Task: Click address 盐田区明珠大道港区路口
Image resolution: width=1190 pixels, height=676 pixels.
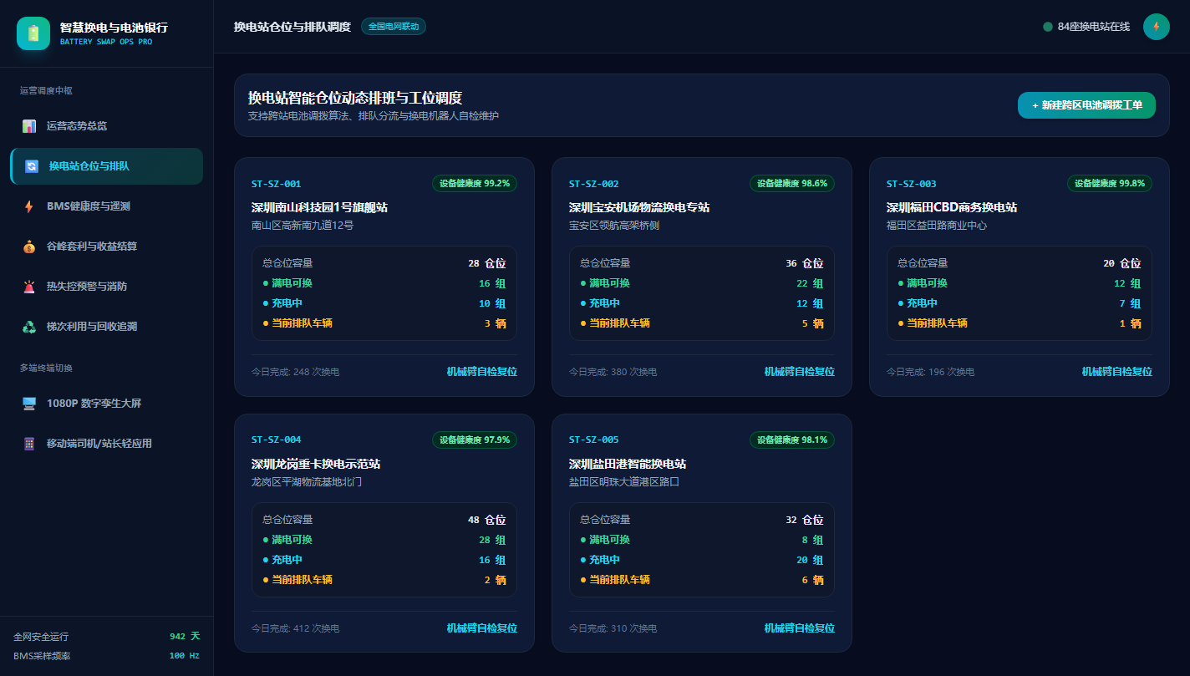Action: pyautogui.click(x=624, y=482)
